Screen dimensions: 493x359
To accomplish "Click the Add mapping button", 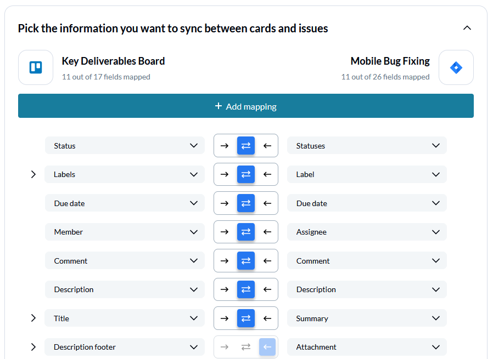I will click(x=246, y=106).
